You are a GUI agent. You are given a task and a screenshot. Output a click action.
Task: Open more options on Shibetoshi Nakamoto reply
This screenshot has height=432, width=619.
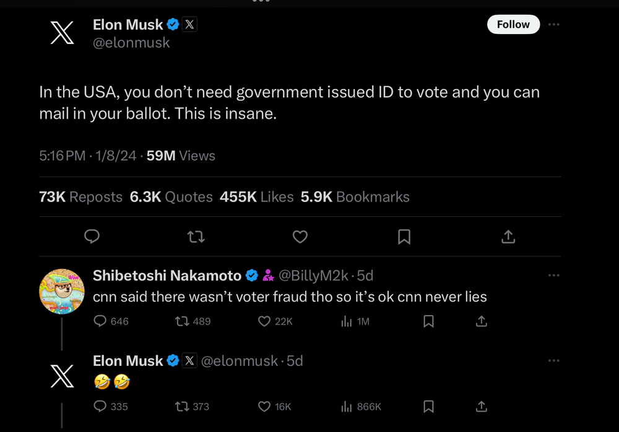pyautogui.click(x=554, y=275)
